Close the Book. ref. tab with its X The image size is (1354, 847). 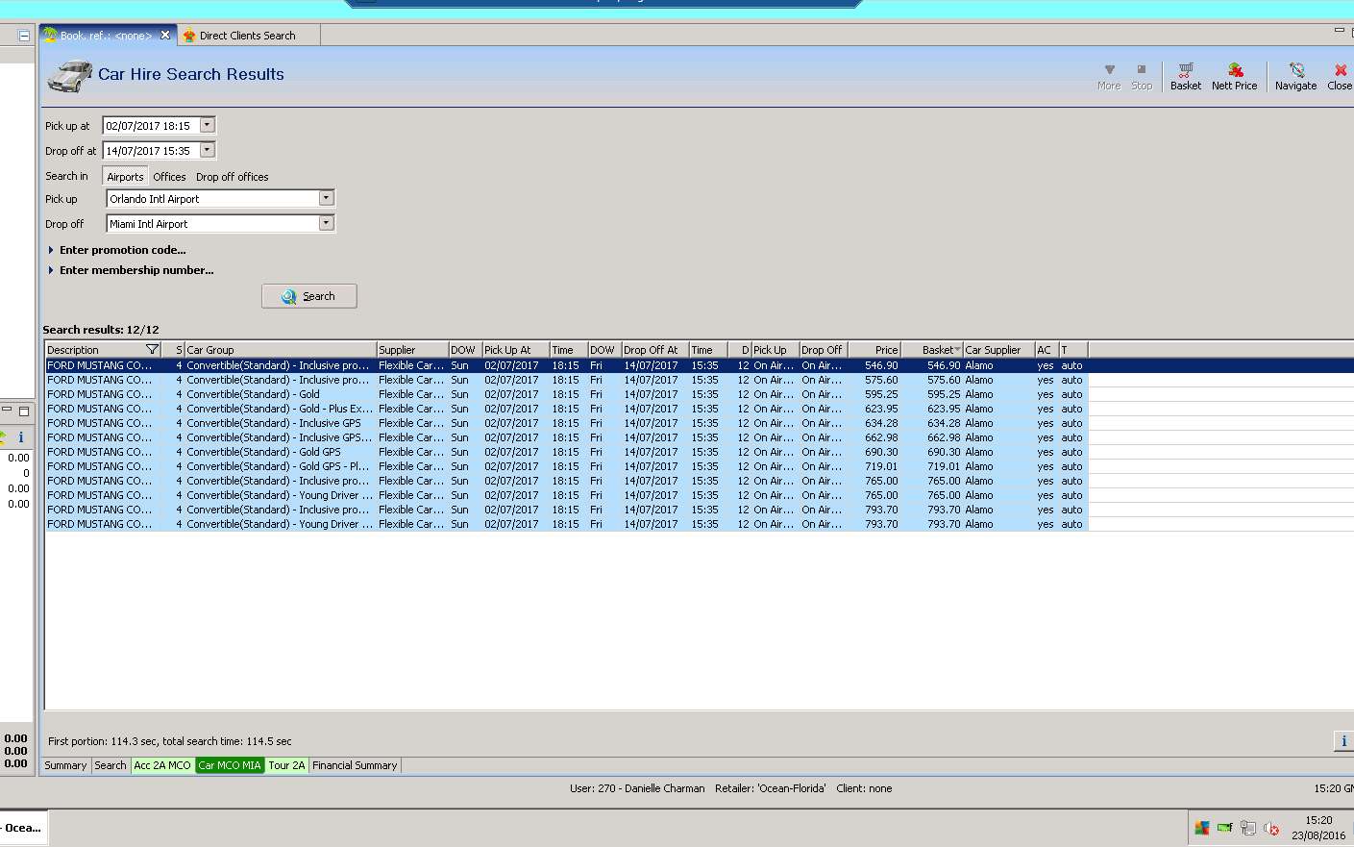pyautogui.click(x=165, y=35)
